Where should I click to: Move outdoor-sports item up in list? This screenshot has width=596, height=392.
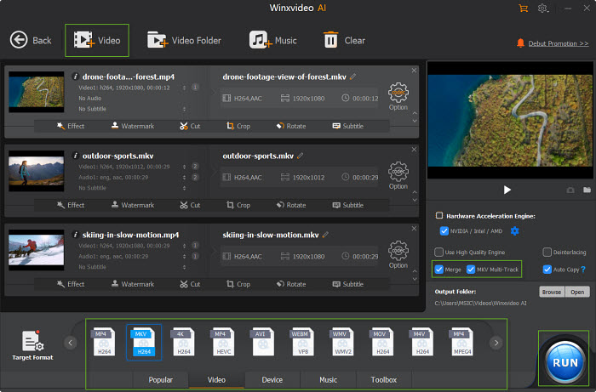tap(415, 192)
